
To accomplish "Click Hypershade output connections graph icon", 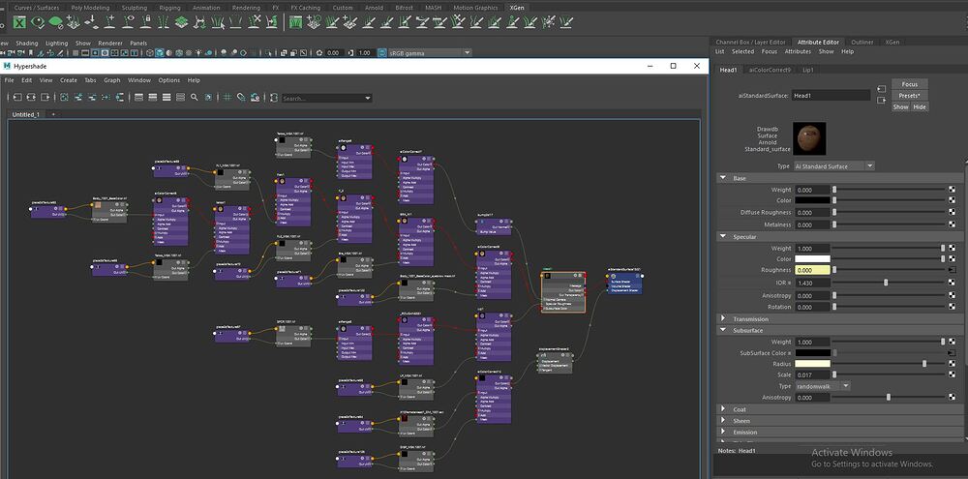I will point(45,97).
